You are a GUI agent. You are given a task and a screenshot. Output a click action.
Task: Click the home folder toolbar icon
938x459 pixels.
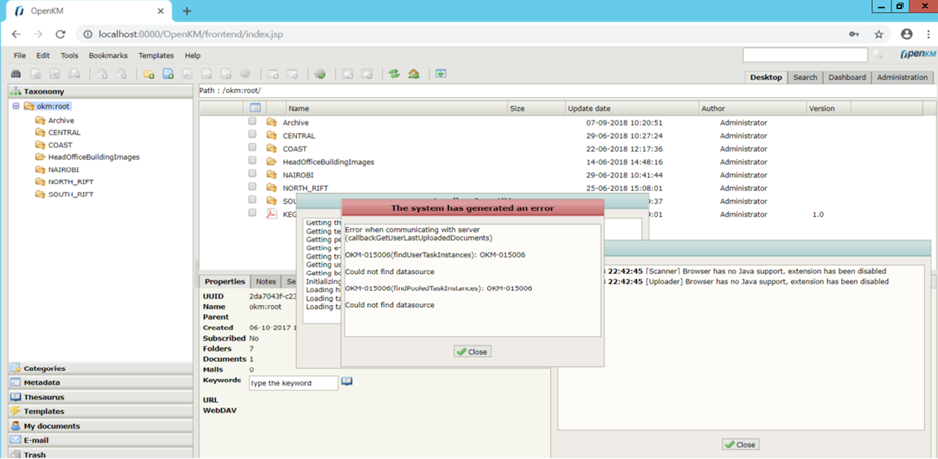[x=414, y=74]
